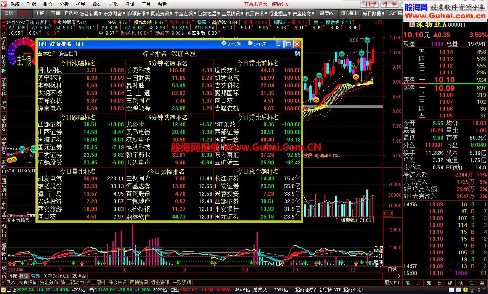Viewport: 488px width, 294px height.
Task: Expand the 东方财富 dropdown
Action: click(x=114, y=13)
